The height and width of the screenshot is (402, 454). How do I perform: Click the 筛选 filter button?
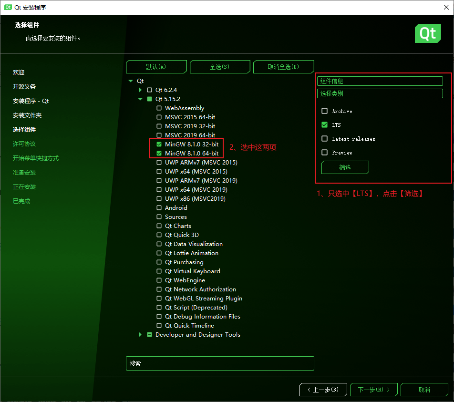pyautogui.click(x=345, y=167)
